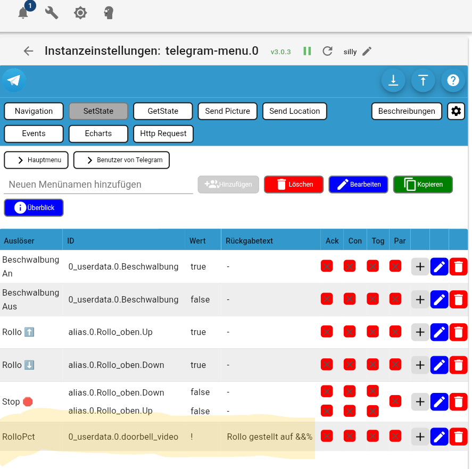
Task: Toggle Ack for alias.0.Rollo_oben.Up true row
Action: (x=327, y=332)
